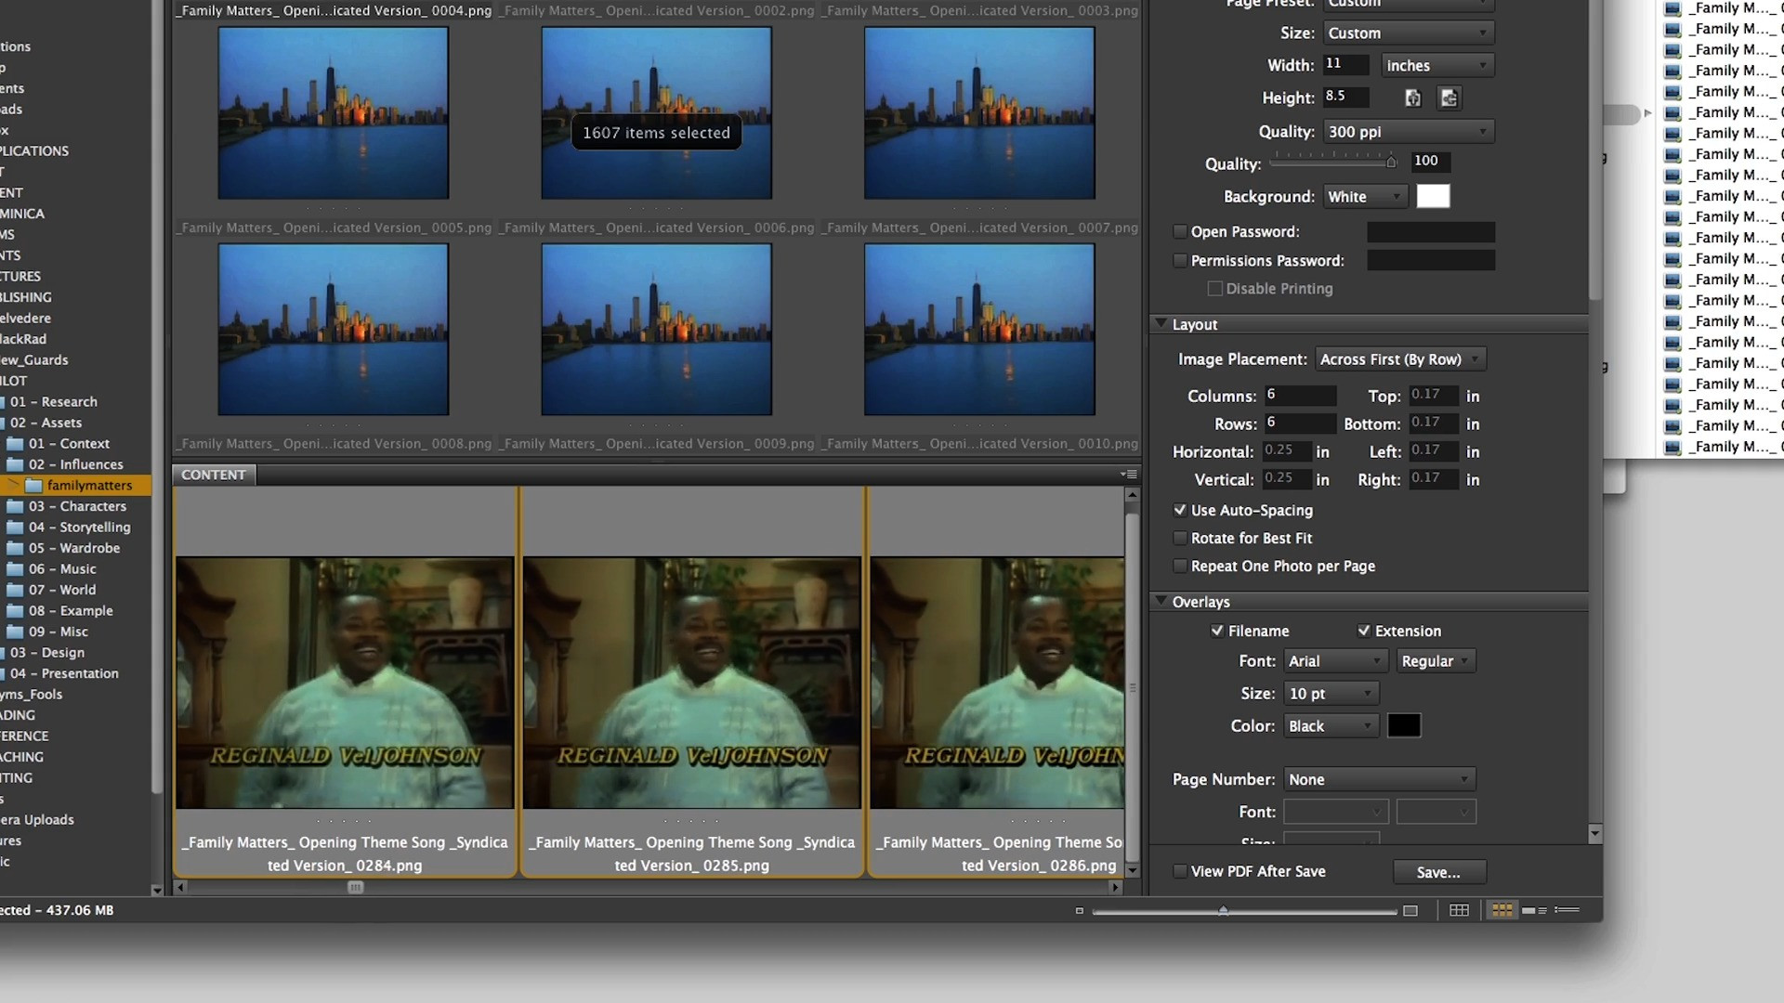
Task: Open the overlay Color Black dropdown
Action: [1331, 726]
